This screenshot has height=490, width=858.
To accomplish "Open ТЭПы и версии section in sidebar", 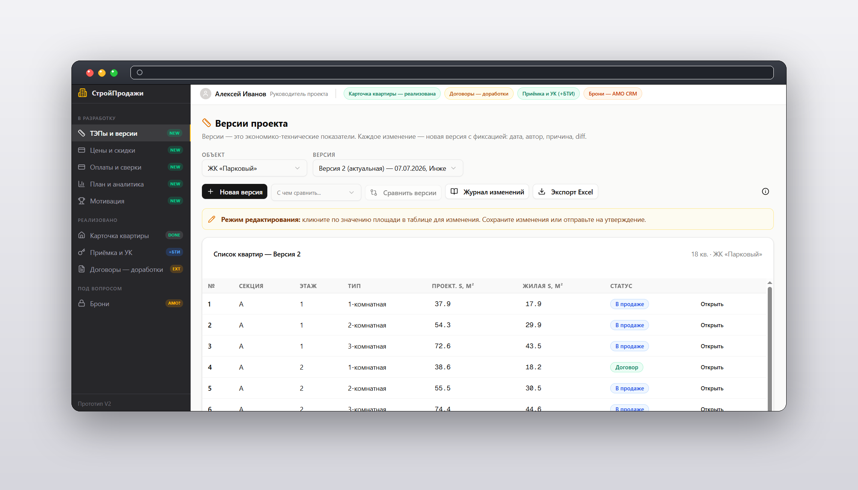I will coord(130,133).
